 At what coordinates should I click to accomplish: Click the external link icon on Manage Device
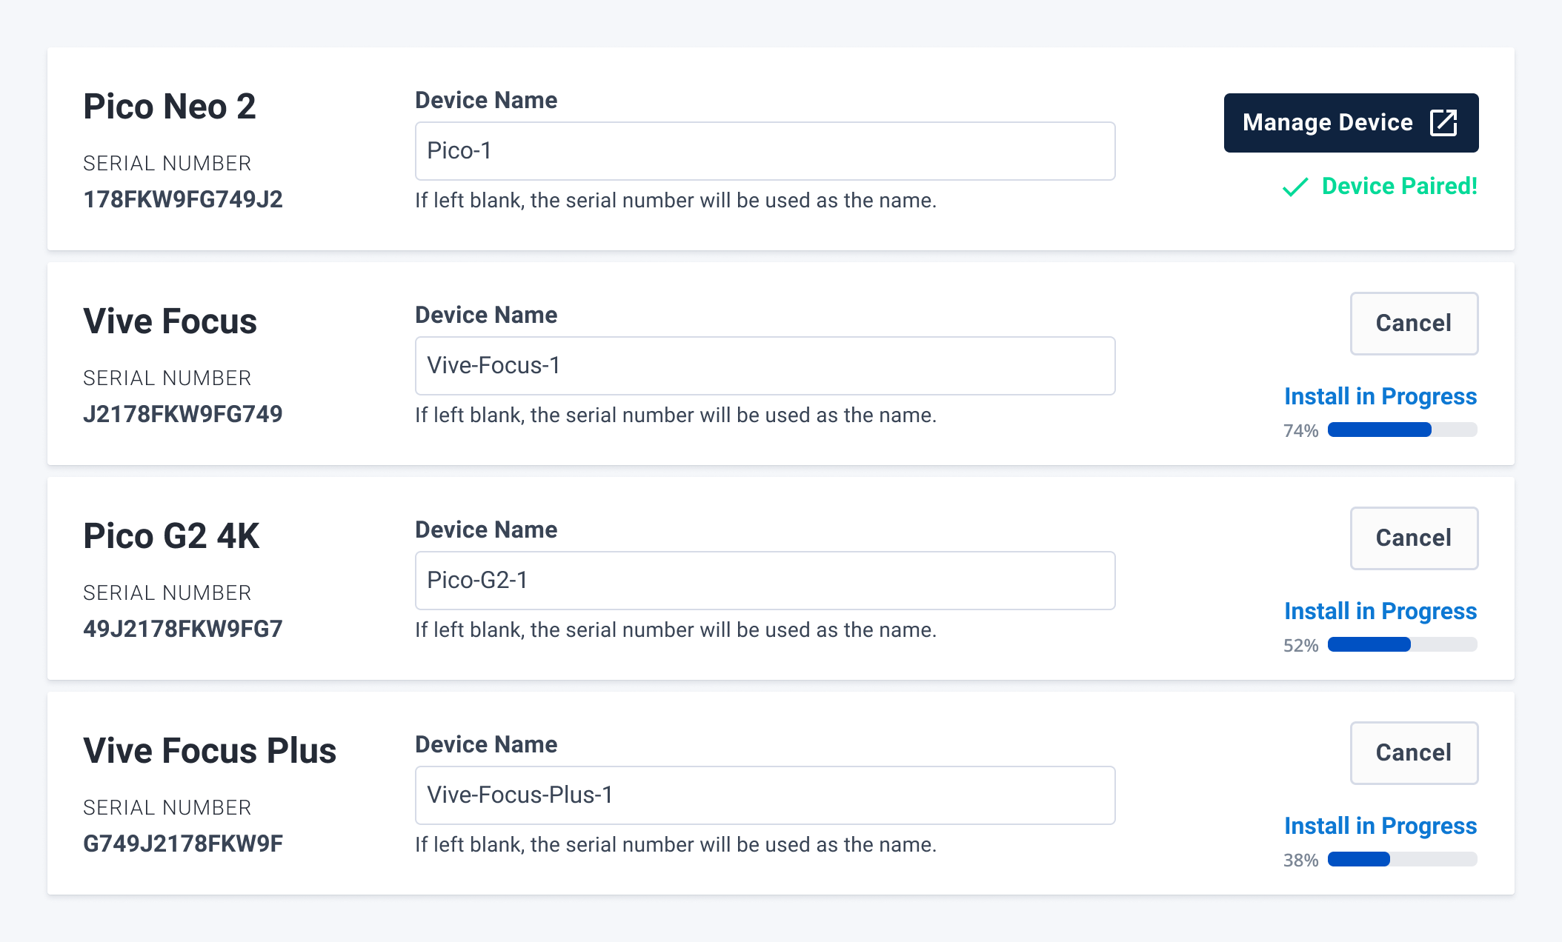(x=1443, y=123)
